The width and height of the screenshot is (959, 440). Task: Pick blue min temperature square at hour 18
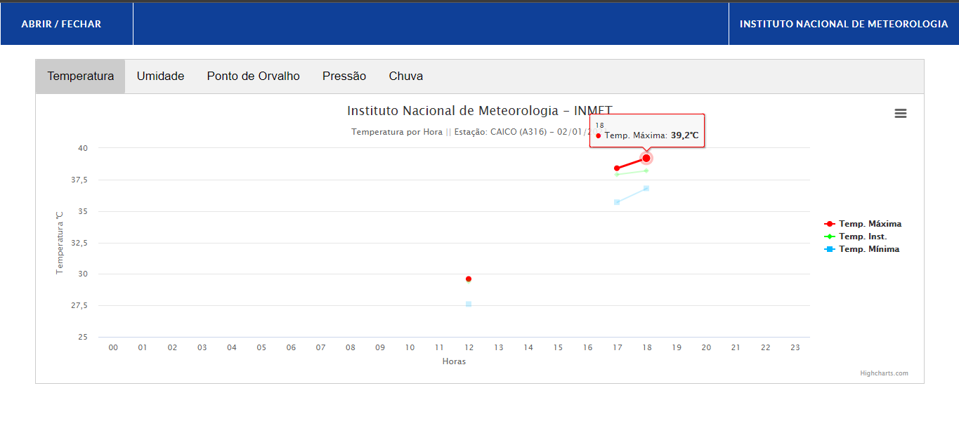pos(646,188)
